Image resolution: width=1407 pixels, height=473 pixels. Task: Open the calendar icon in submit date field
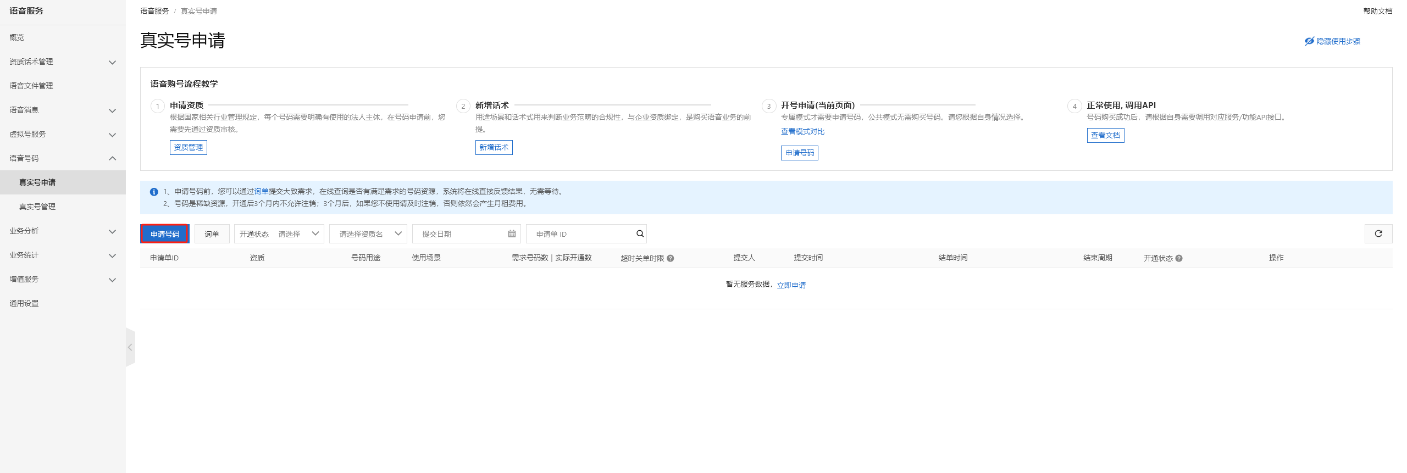coord(512,233)
